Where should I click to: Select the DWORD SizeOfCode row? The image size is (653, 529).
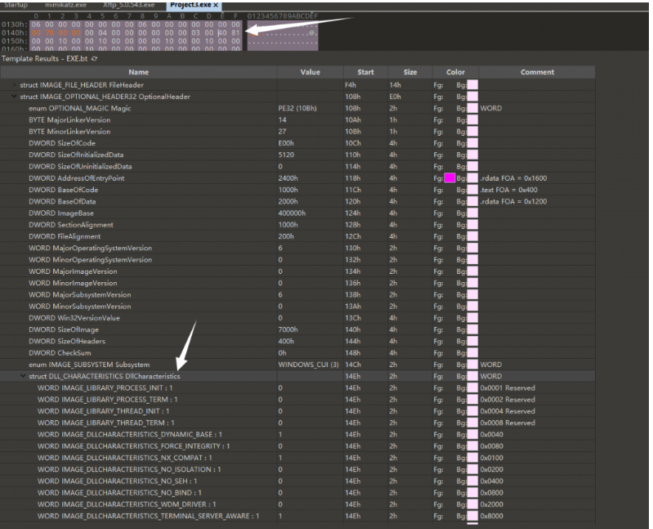[x=297, y=143]
